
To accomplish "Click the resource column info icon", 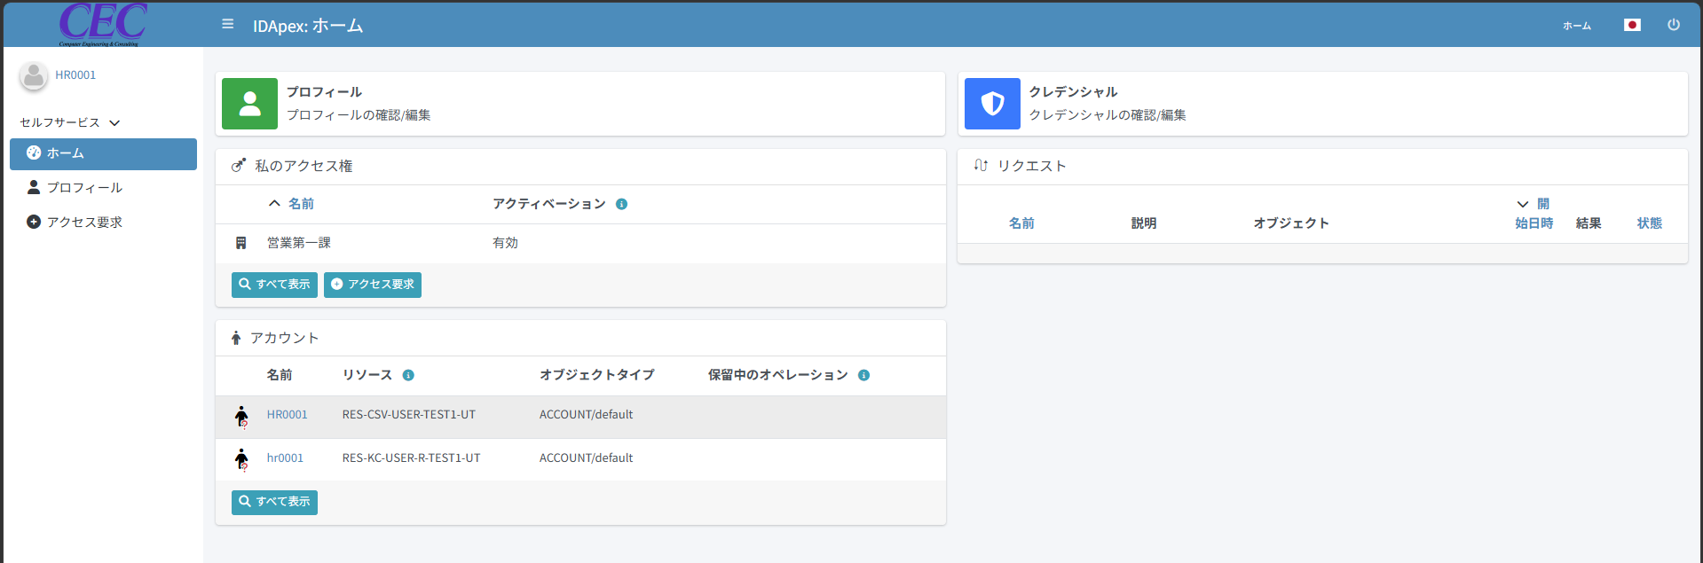I will point(408,375).
